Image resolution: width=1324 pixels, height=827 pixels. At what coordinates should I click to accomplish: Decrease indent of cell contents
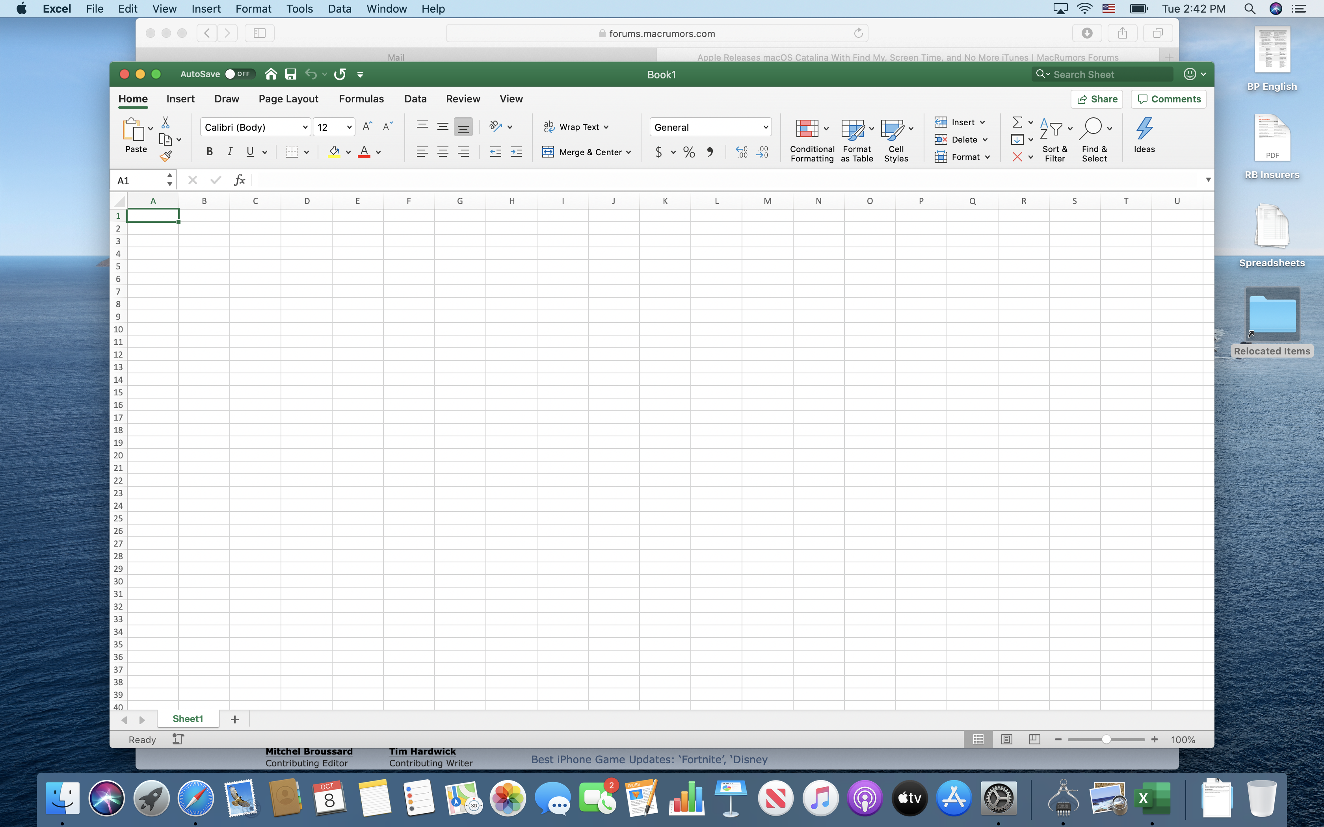click(496, 152)
